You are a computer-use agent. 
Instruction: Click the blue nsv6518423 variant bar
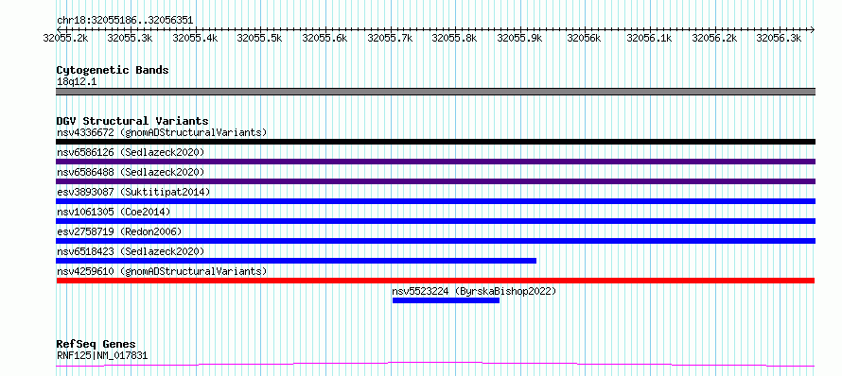(x=296, y=261)
